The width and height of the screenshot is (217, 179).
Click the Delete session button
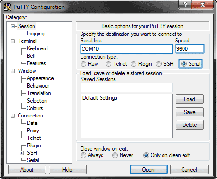190,125
